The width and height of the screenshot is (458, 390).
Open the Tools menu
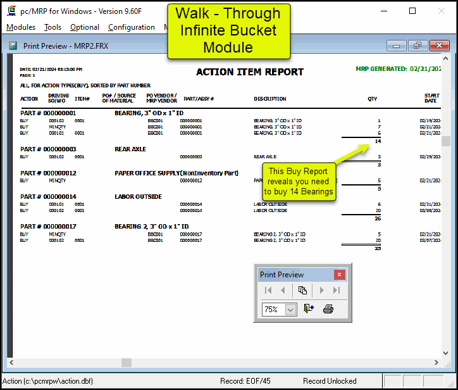[x=53, y=27]
